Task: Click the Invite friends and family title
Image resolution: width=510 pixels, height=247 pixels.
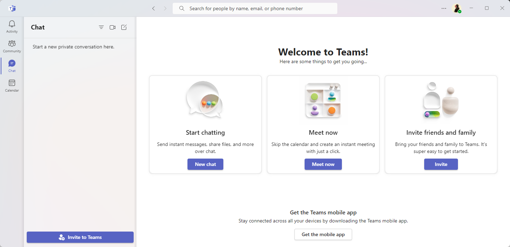Action: [x=441, y=133]
